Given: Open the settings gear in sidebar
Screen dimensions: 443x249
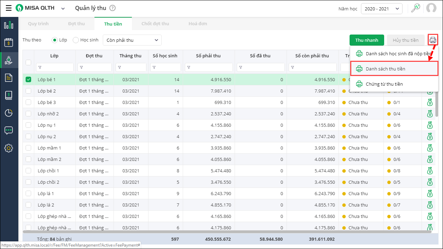Looking at the screenshot, I should click(x=9, y=148).
